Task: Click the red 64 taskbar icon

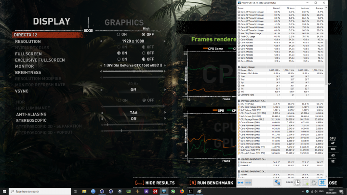Action: 155,191
